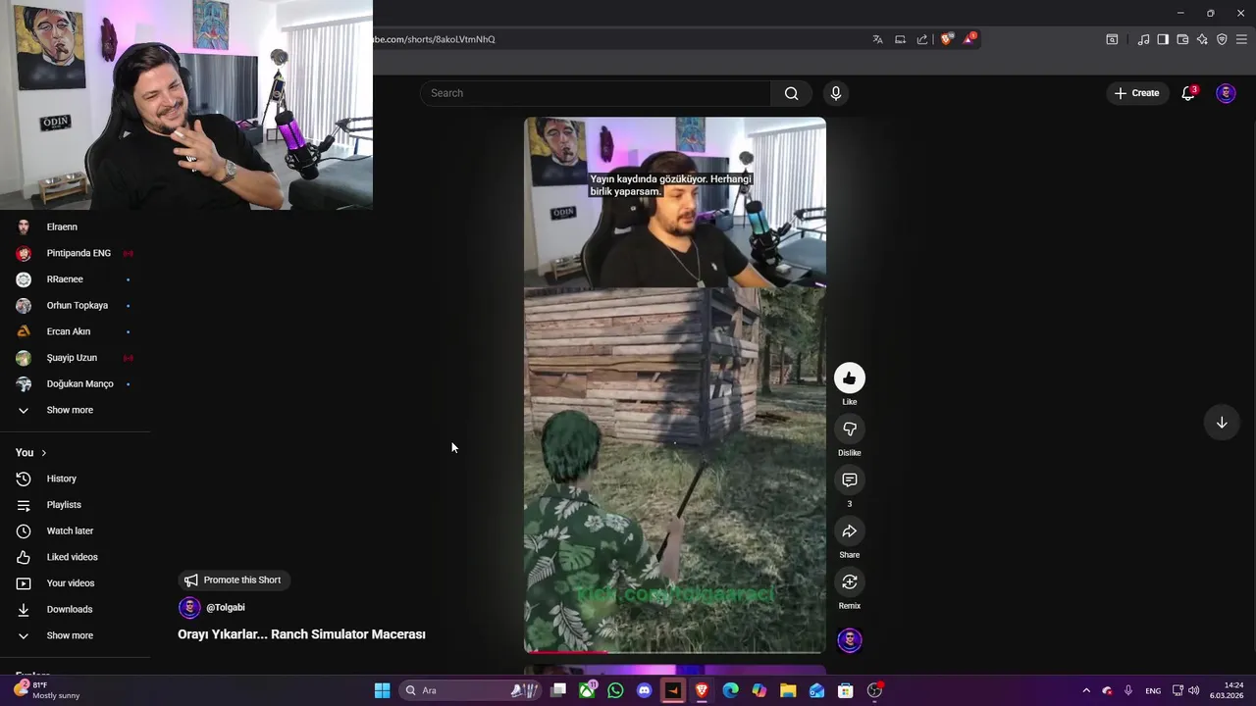Click Short title Orayı Yıkarlar... Ranch Simulator Macerası

(301, 634)
